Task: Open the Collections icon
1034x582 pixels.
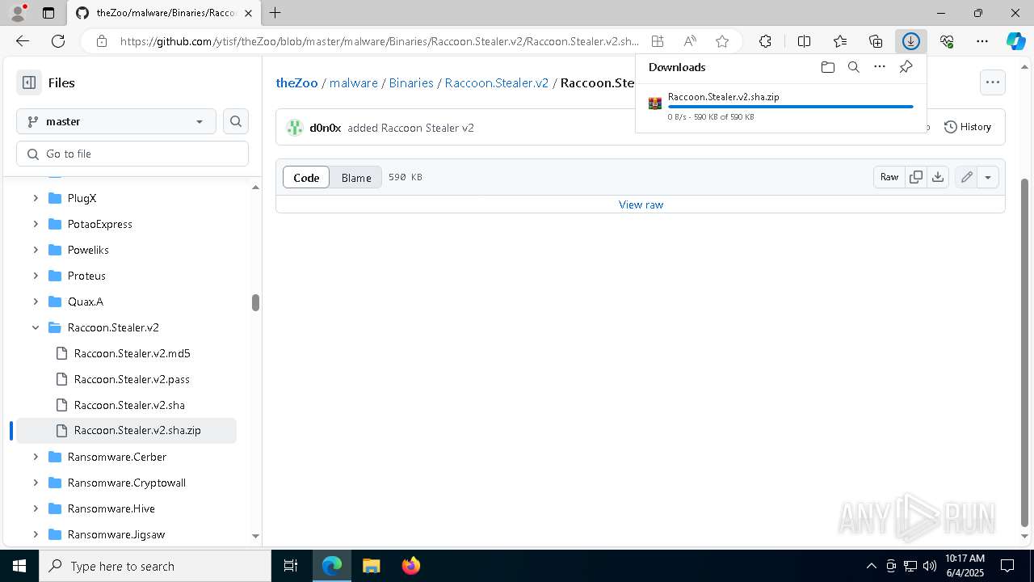Action: point(876,41)
